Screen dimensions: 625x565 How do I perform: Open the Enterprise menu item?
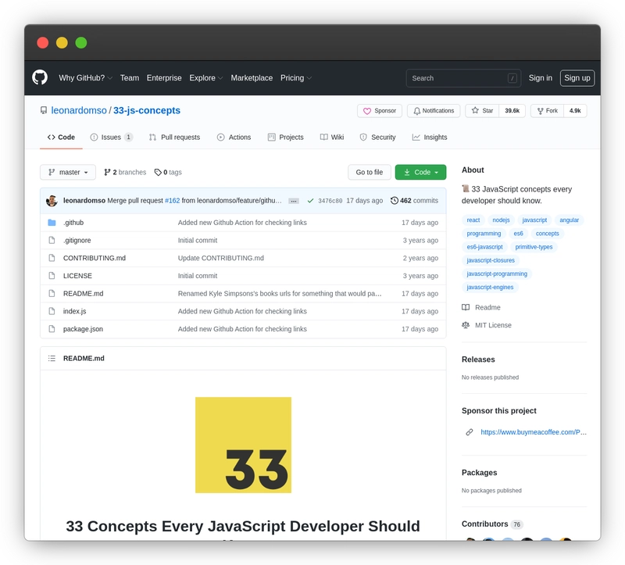(x=164, y=78)
